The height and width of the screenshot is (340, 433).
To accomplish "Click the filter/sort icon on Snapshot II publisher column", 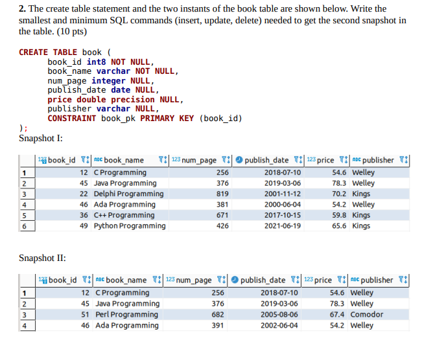I will click(x=403, y=280).
